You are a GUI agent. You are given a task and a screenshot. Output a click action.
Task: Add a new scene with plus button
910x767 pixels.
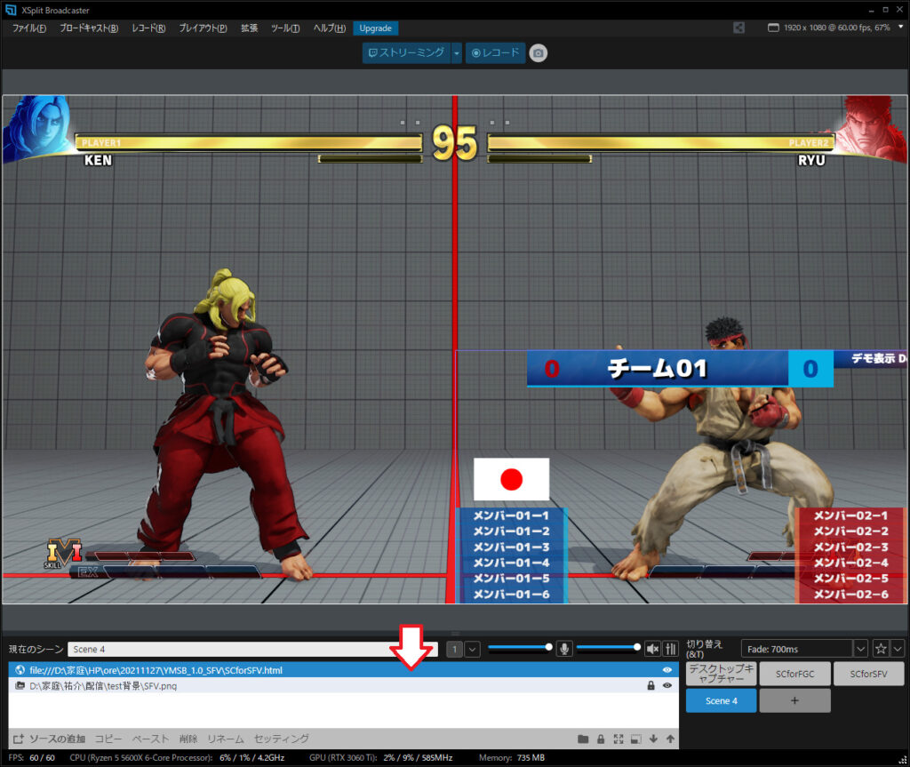click(794, 700)
